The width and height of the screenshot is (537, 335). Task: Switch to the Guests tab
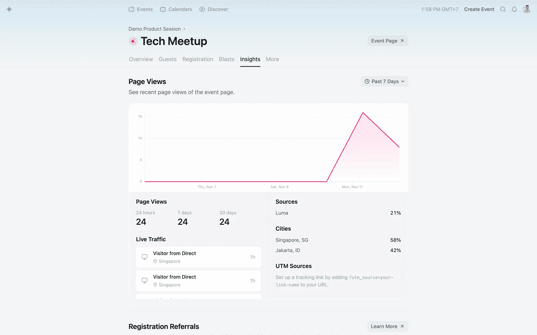pos(168,59)
